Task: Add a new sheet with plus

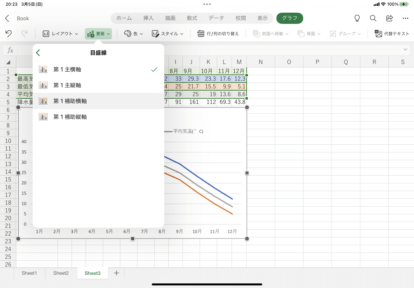Action: tap(116, 273)
